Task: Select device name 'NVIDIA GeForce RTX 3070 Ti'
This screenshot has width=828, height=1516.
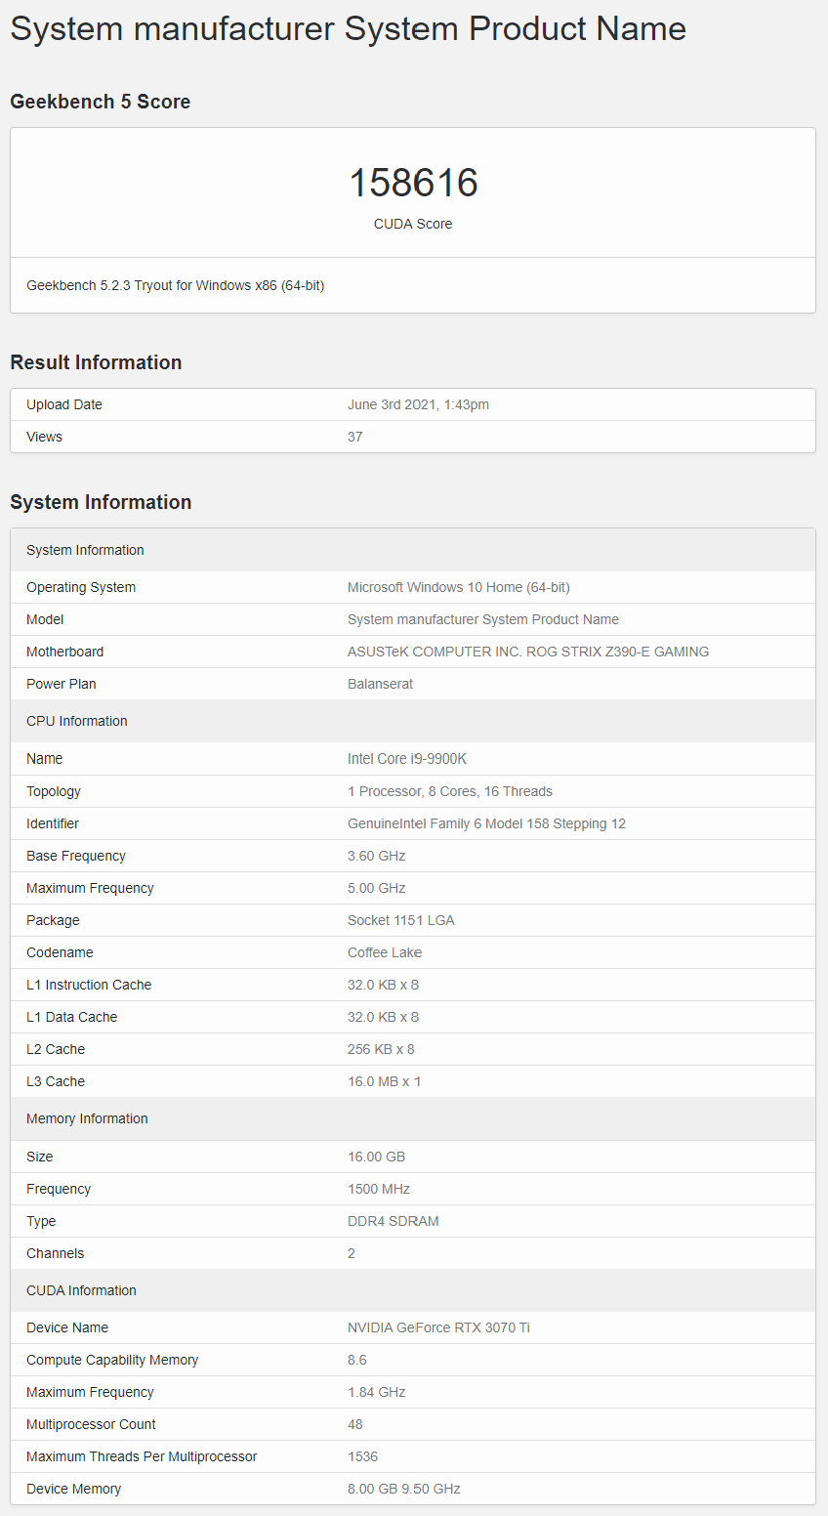Action: pyautogui.click(x=438, y=1327)
